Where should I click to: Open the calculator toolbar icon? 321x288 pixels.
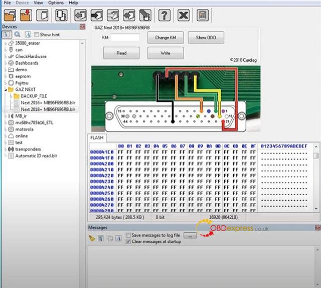[x=203, y=15]
